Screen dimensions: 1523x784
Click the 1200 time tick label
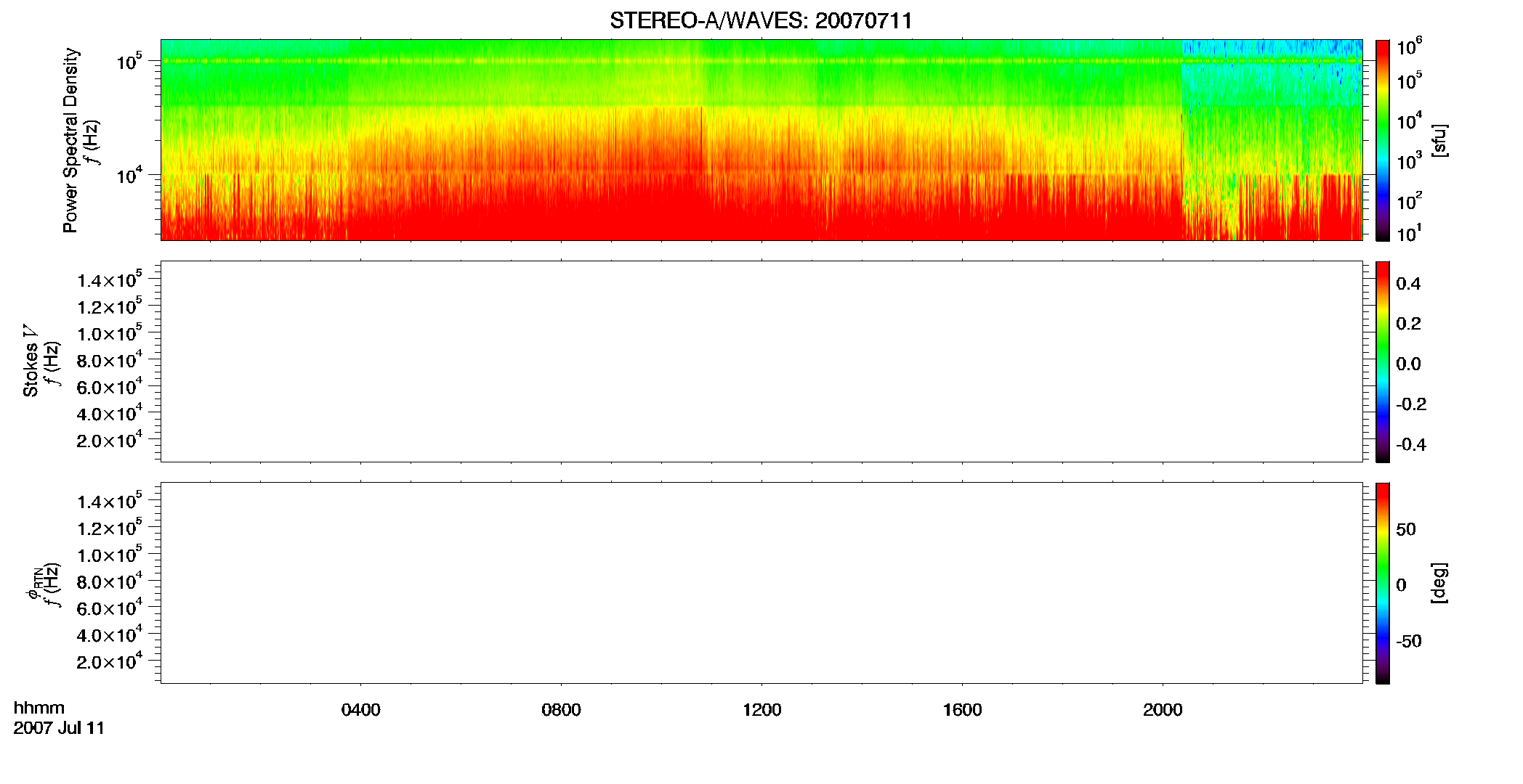point(761,710)
